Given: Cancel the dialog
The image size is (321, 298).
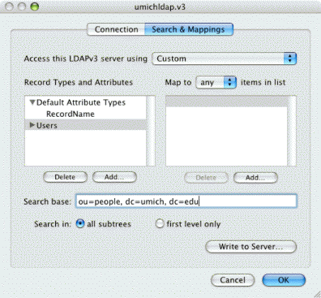Looking at the screenshot, I should (x=233, y=280).
